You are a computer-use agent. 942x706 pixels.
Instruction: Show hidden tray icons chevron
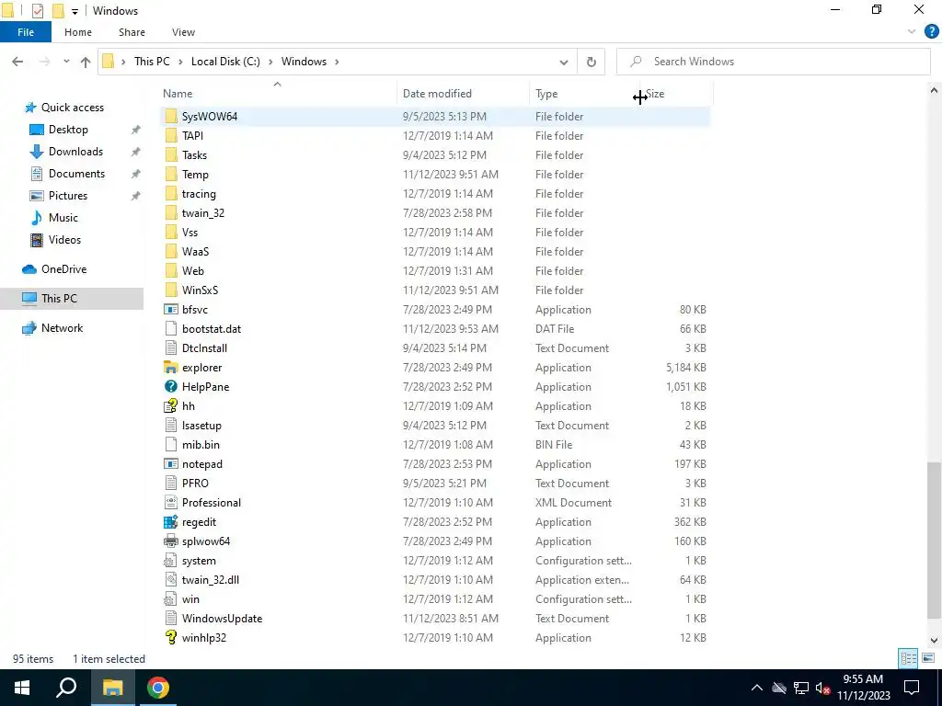pos(757,688)
